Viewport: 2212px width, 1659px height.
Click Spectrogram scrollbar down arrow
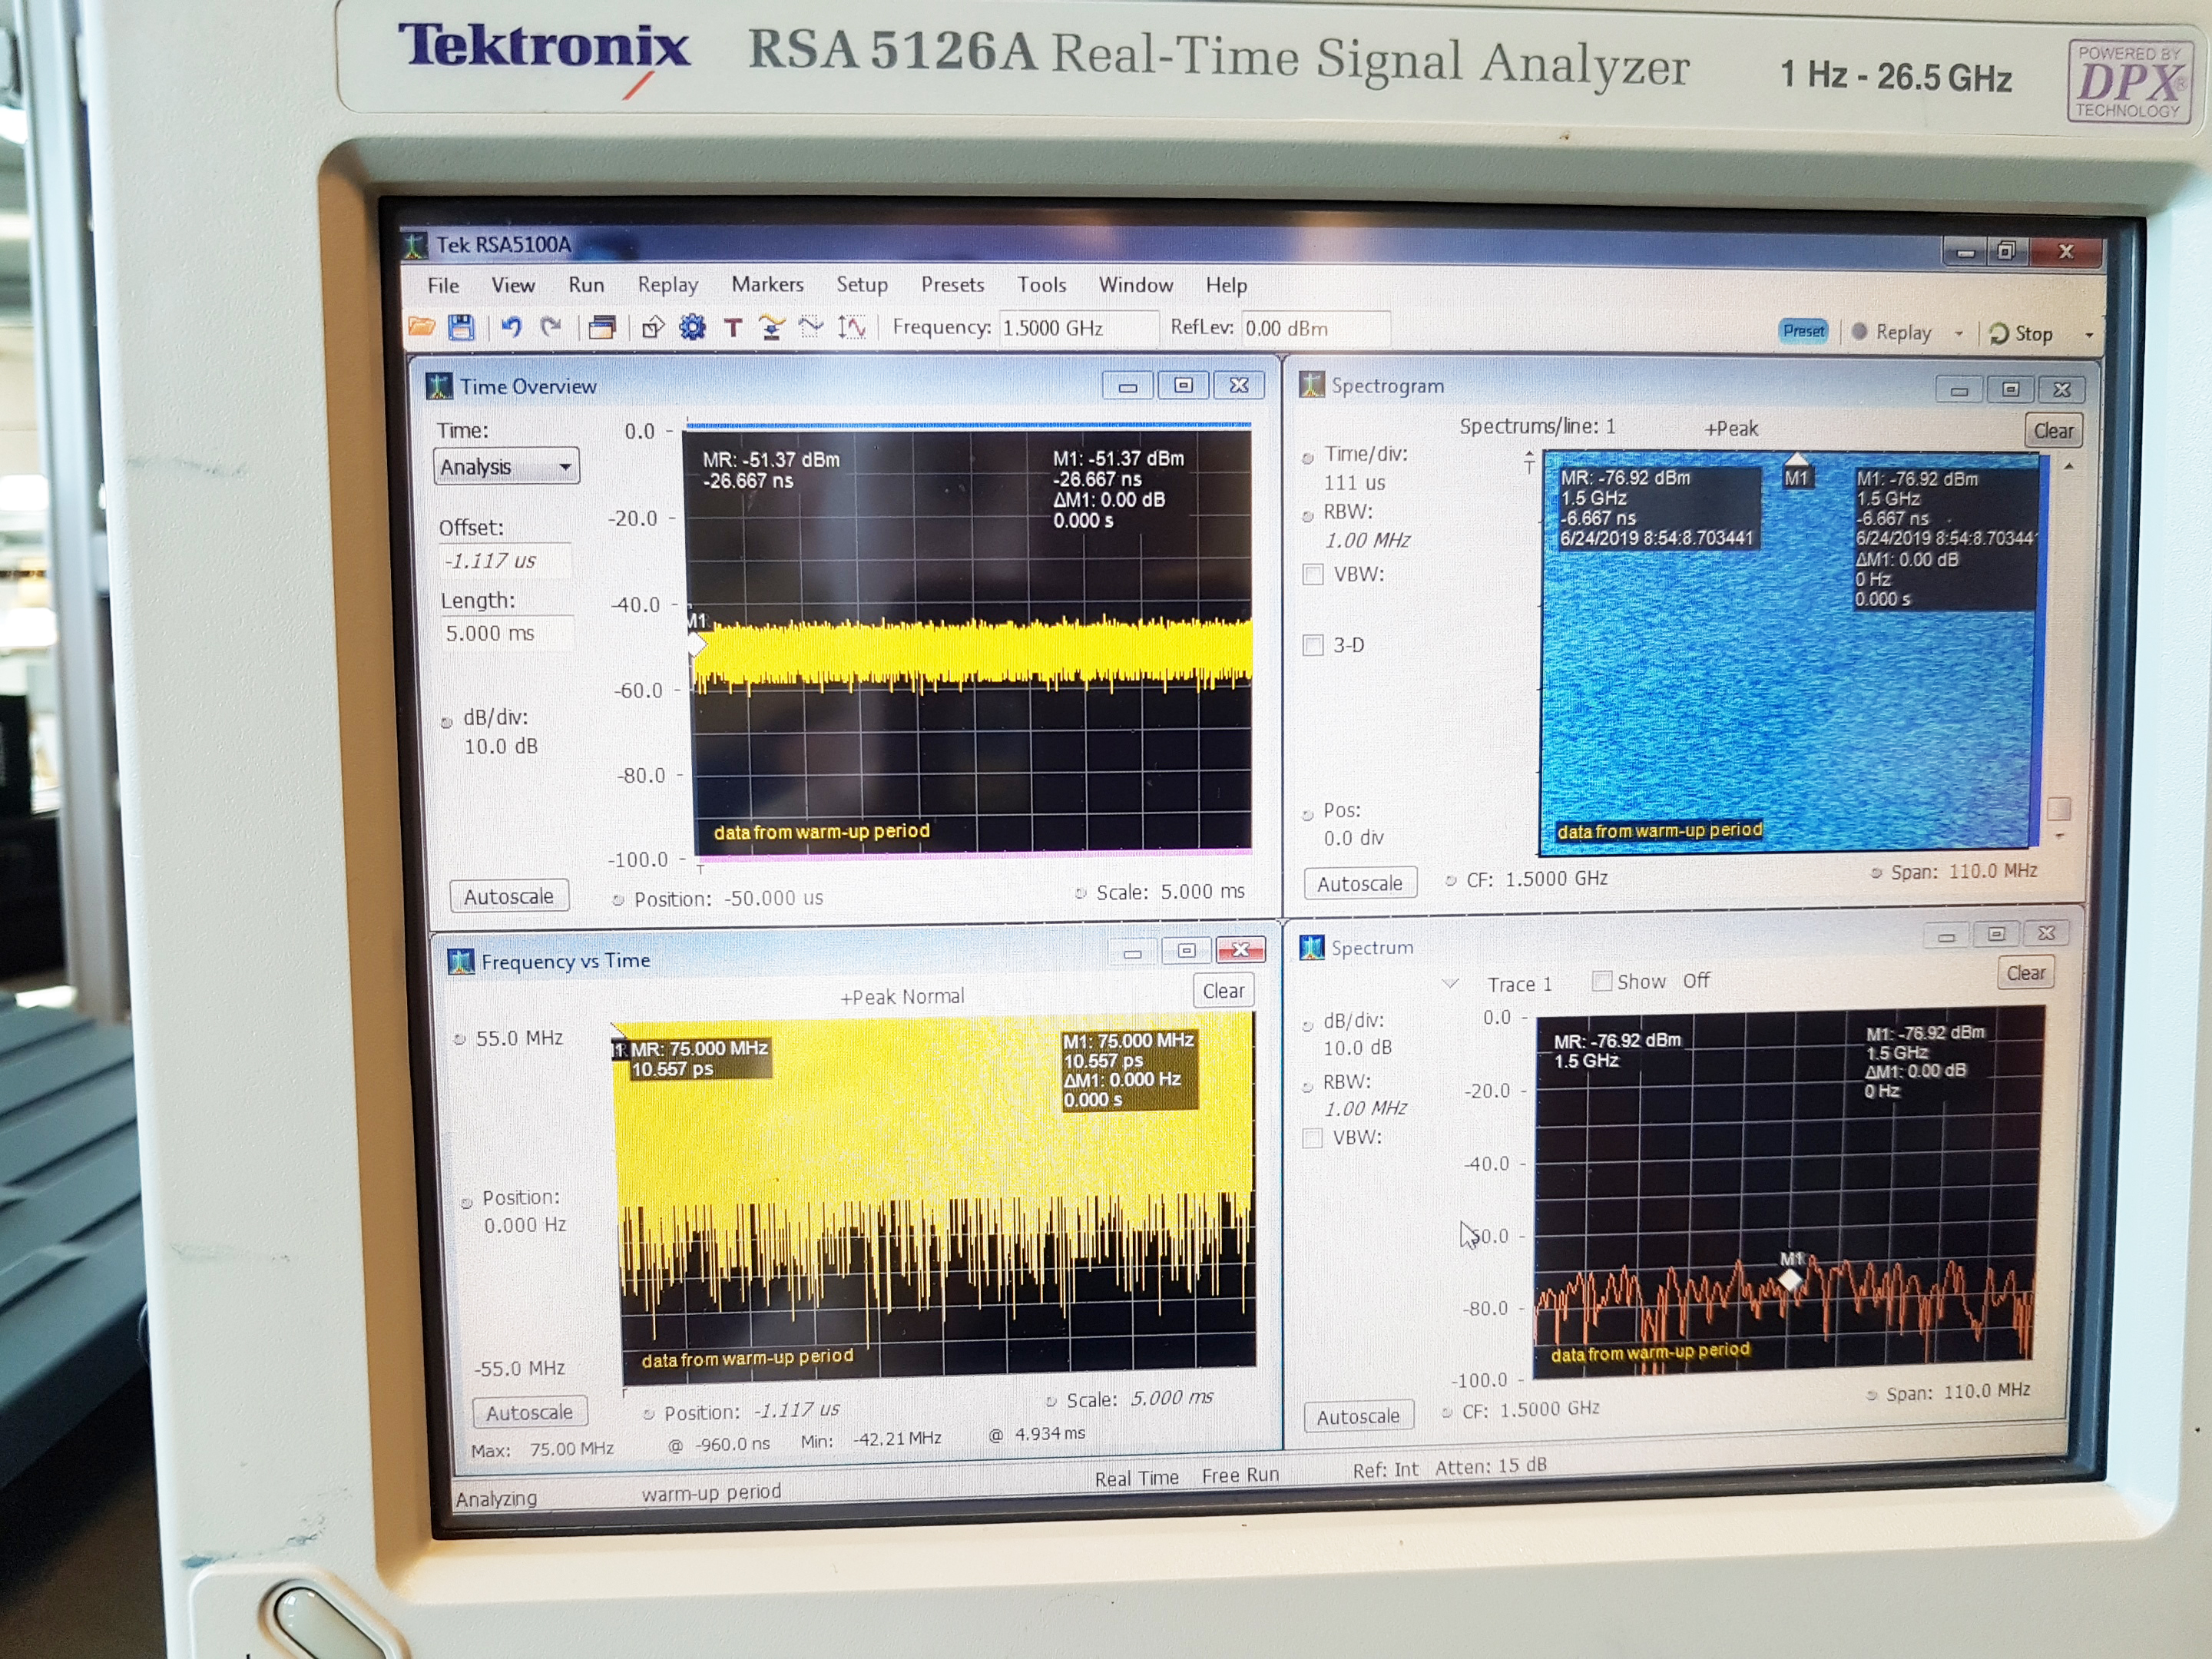2059,837
